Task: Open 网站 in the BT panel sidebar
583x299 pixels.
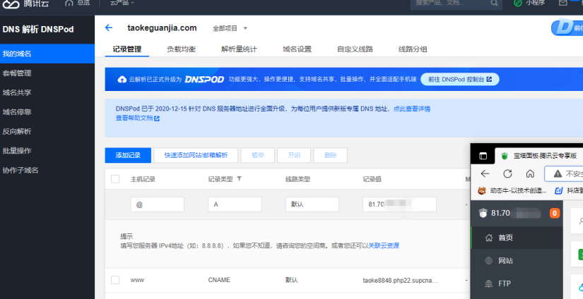Action: click(x=517, y=261)
